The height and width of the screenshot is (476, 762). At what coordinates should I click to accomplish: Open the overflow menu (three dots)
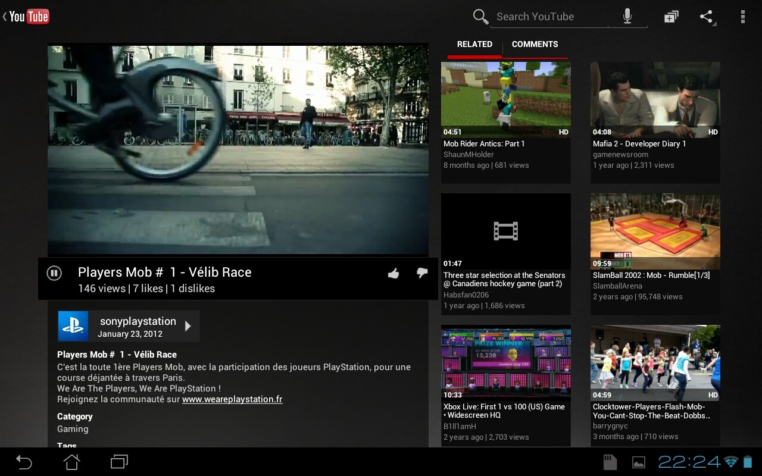742,17
